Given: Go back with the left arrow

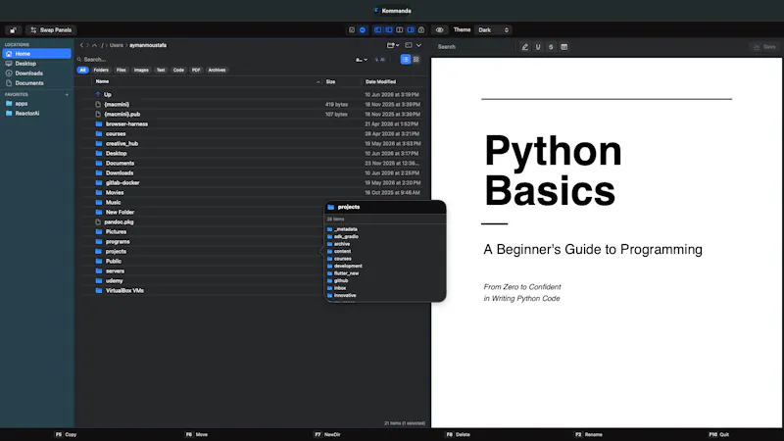Looking at the screenshot, I should tap(82, 45).
